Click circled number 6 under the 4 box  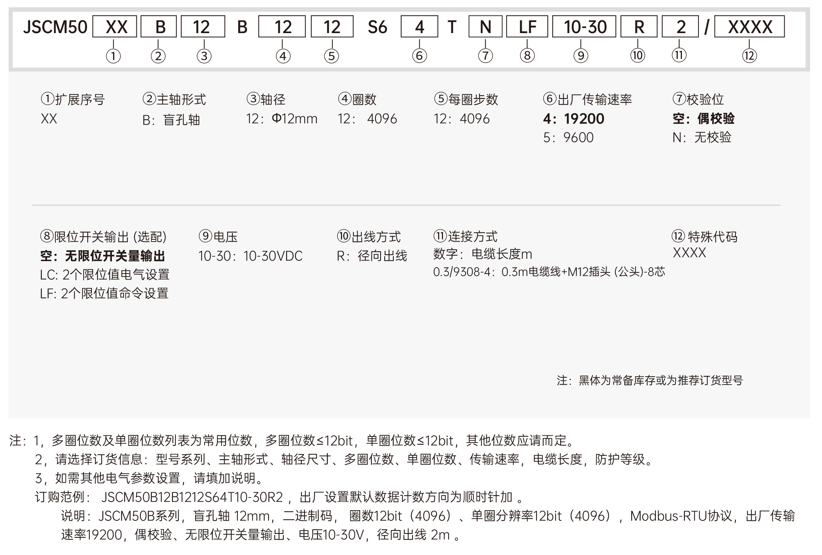(x=419, y=56)
